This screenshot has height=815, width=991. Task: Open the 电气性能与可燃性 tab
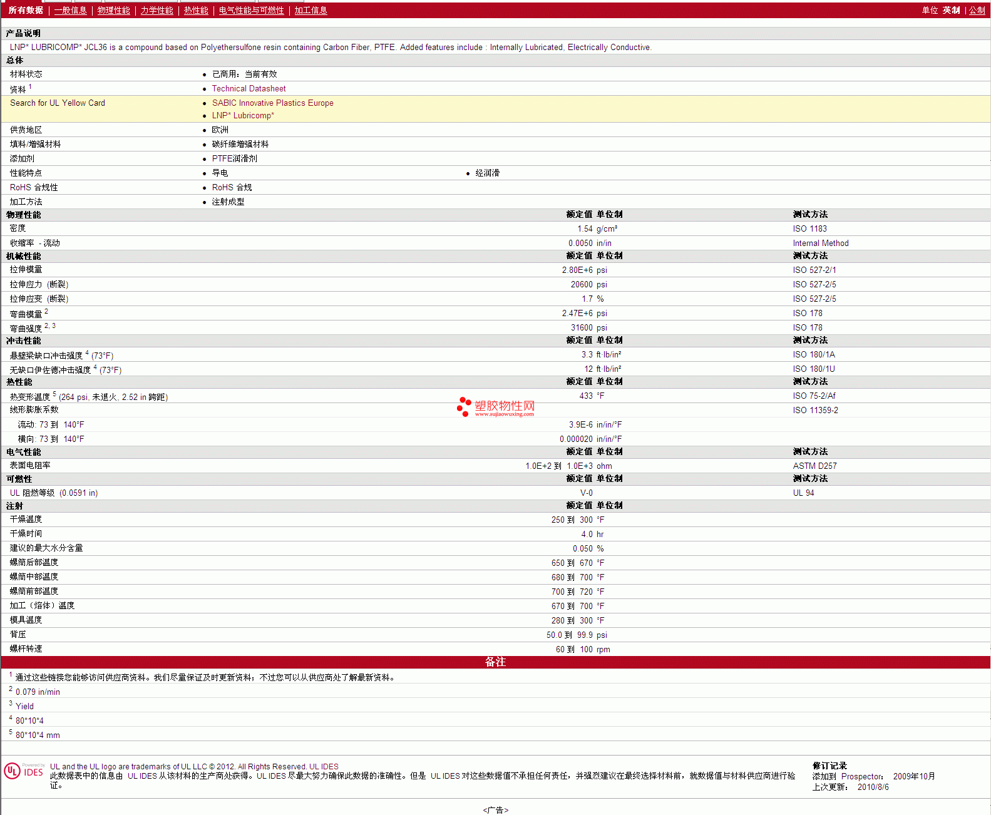[251, 11]
